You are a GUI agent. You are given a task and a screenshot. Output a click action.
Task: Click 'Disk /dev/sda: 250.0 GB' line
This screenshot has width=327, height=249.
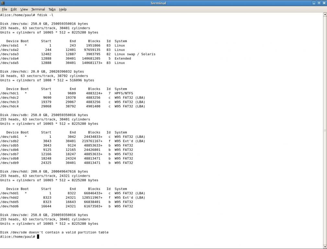pos(44,24)
